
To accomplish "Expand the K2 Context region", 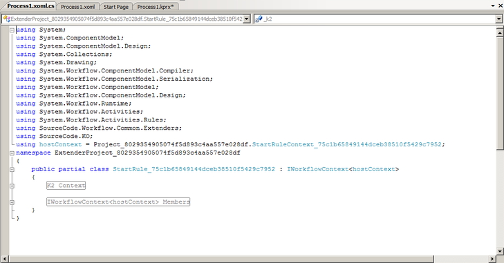I will [12, 186].
